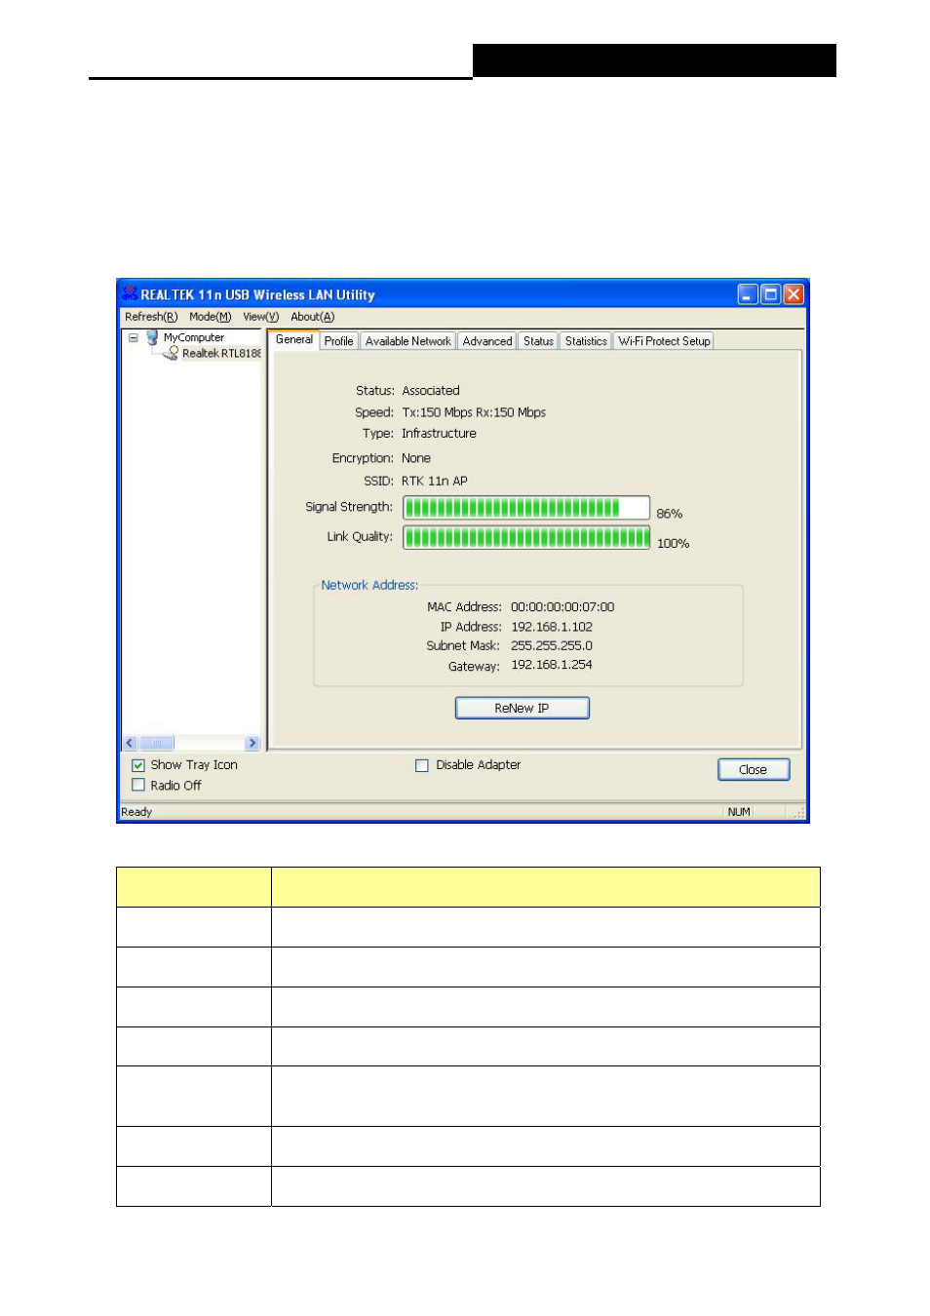Click right arrow of tree pane scrollbar
This screenshot has height=1316, width=930.
252,743
